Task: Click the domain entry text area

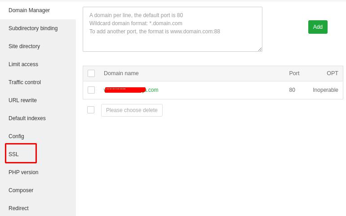Action: [x=172, y=29]
